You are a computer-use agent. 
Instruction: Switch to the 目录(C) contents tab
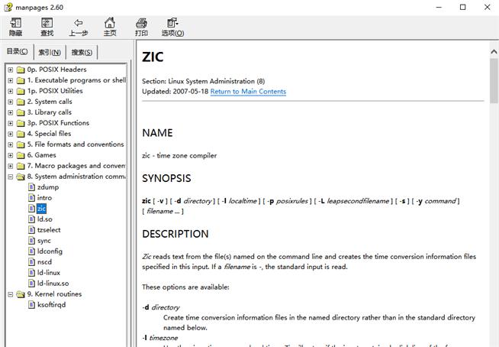(x=18, y=51)
